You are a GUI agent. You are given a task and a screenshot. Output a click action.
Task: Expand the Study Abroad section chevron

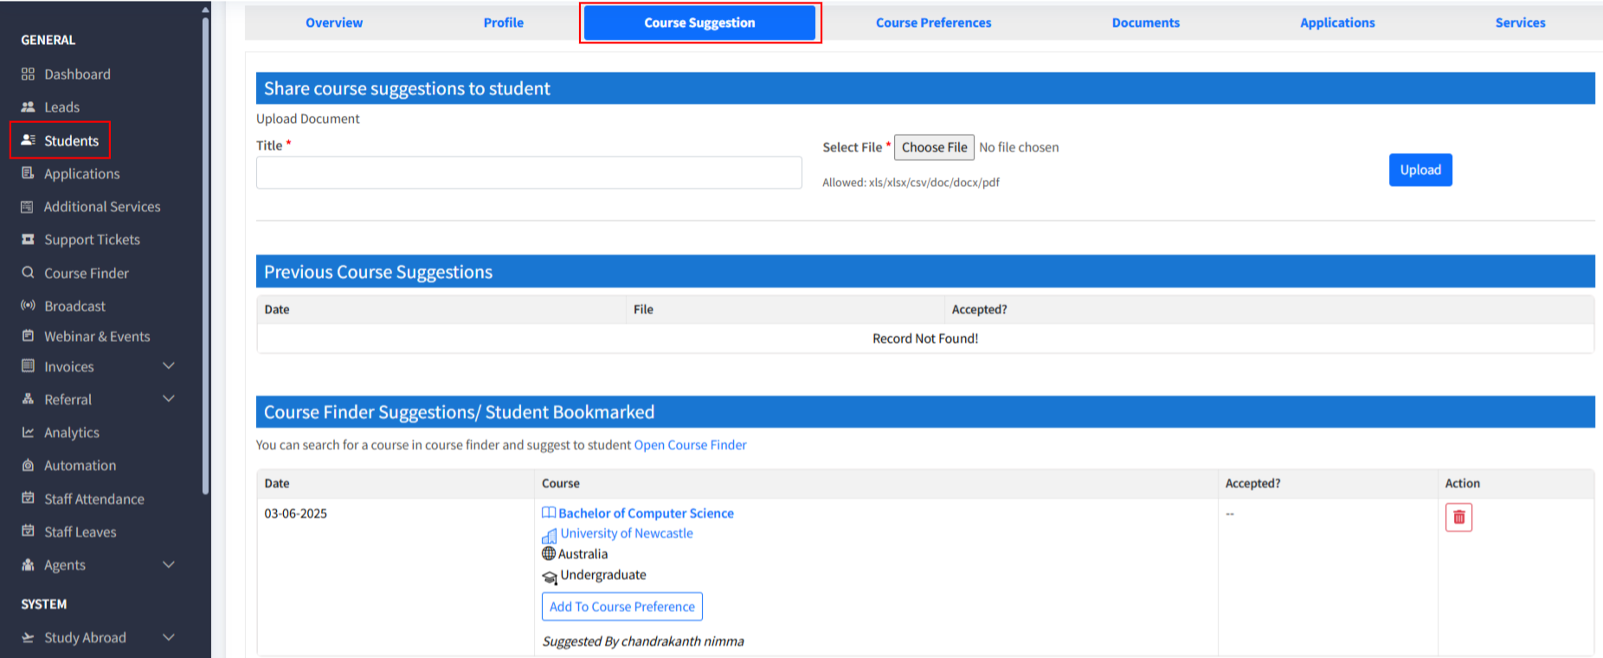click(169, 637)
